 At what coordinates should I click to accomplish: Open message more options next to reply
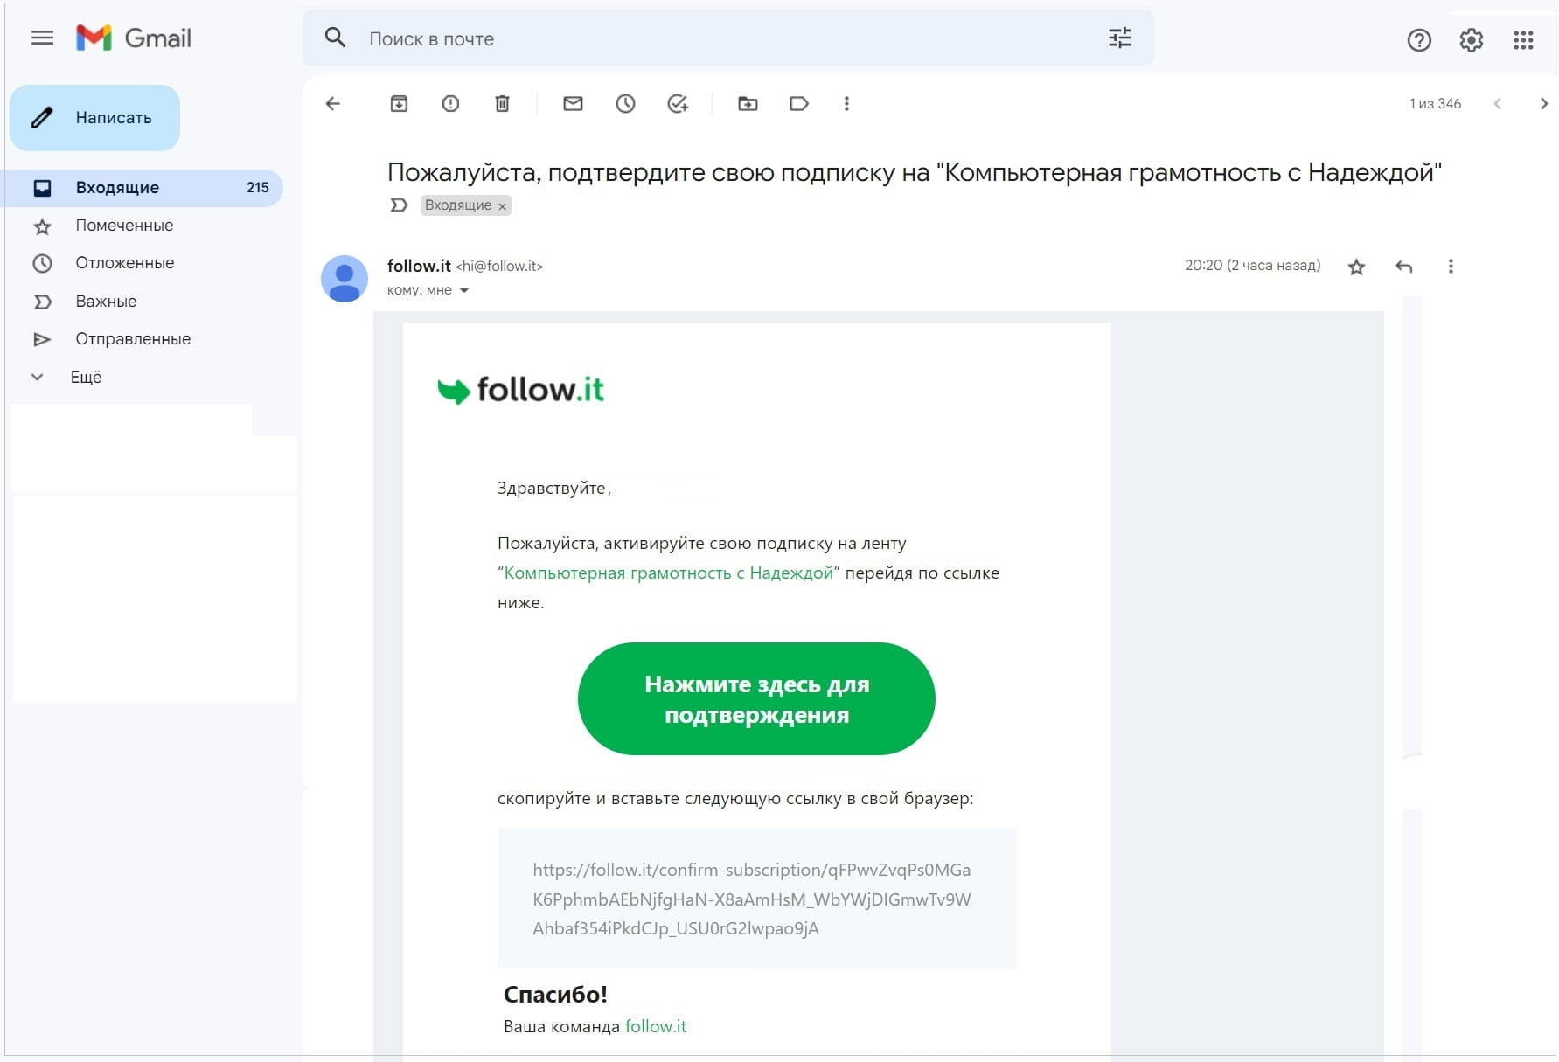(1451, 266)
